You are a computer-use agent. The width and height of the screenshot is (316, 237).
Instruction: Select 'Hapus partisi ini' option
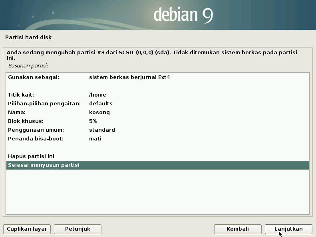click(31, 156)
